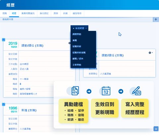Click the 新進 (本職) card title
The width and height of the screenshot is (159, 136).
29,110
